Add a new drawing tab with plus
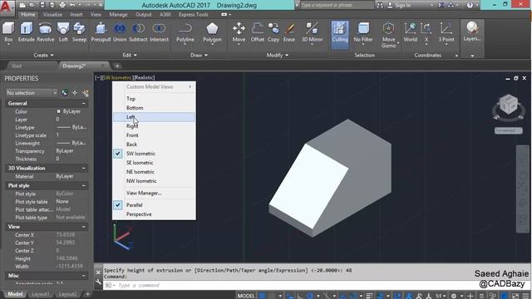Screen dimensions: 532x299 tap(117, 66)
